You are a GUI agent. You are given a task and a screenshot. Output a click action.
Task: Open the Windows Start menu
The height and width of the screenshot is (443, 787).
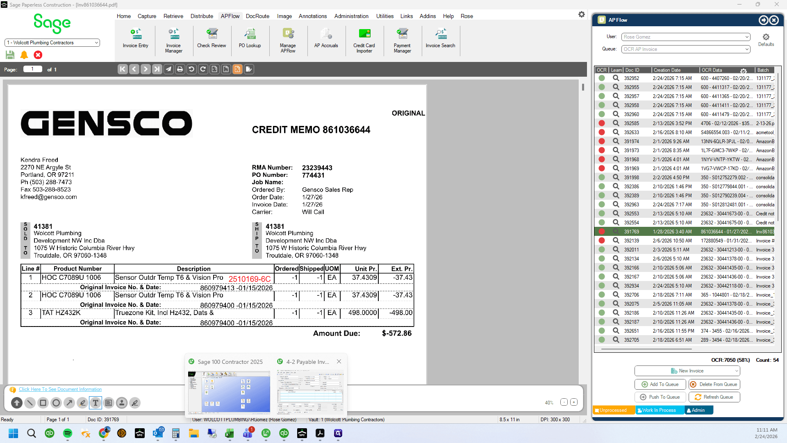pyautogui.click(x=14, y=433)
